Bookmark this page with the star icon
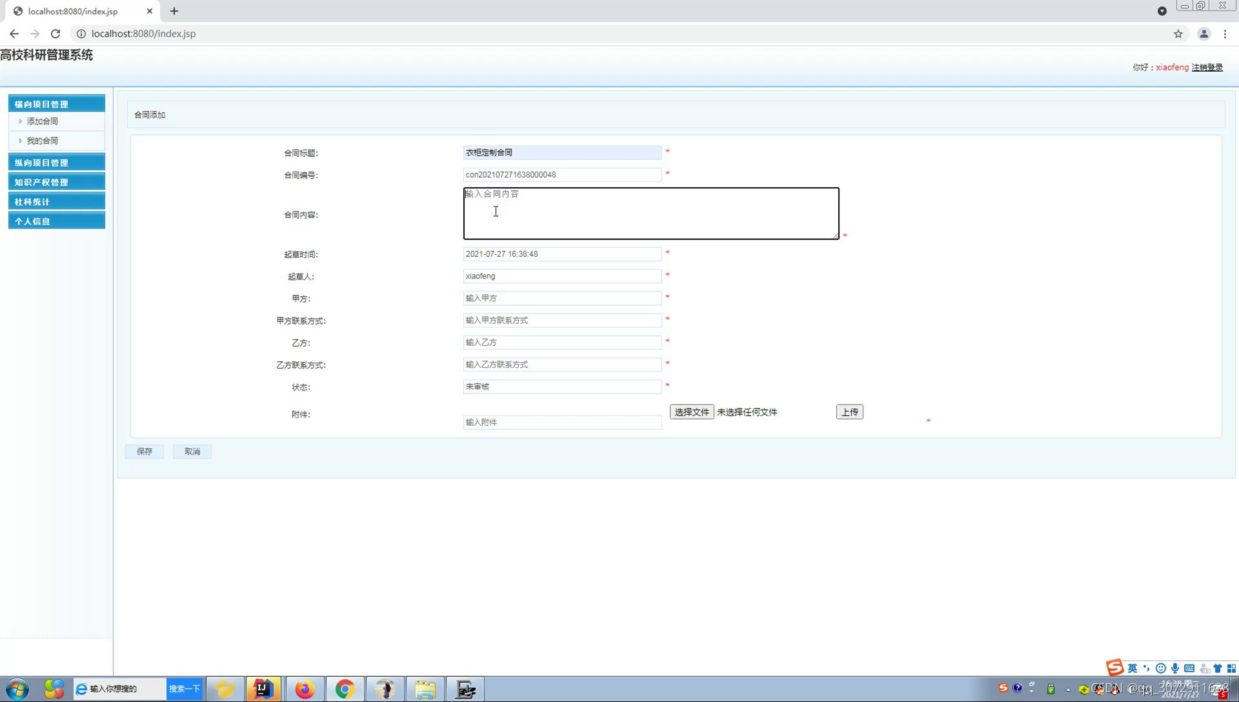Viewport: 1239px width, 702px height. coord(1178,34)
